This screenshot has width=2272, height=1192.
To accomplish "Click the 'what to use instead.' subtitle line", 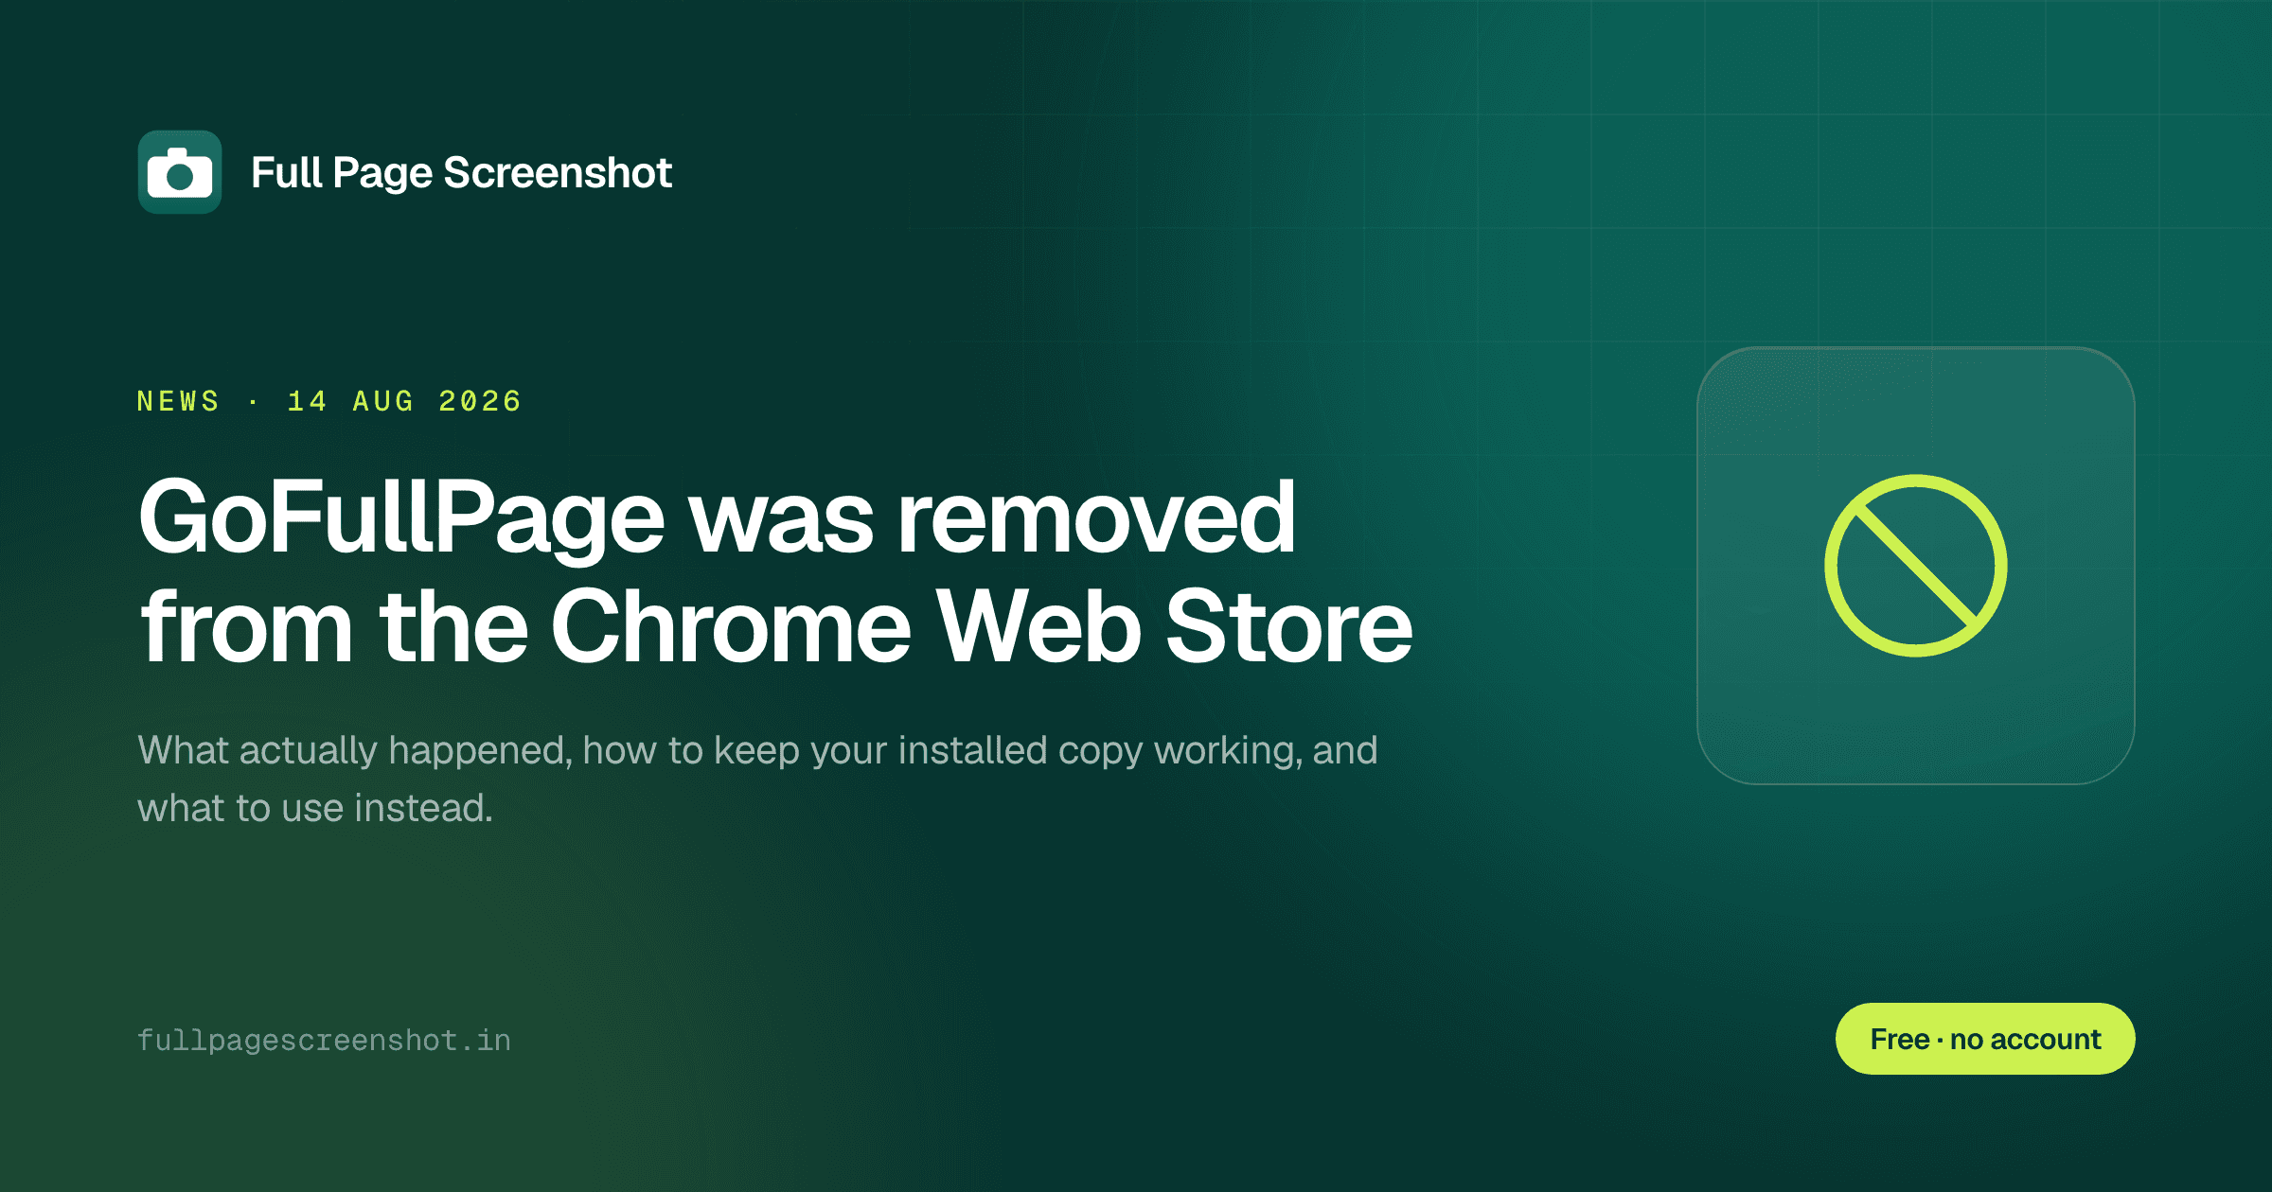I will tap(315, 808).
